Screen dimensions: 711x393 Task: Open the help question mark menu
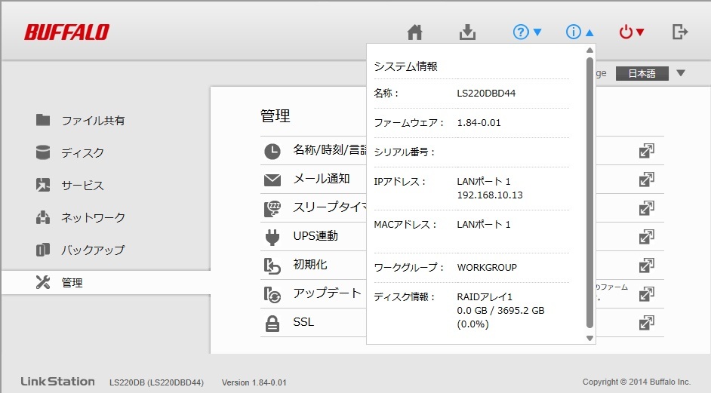(x=527, y=32)
